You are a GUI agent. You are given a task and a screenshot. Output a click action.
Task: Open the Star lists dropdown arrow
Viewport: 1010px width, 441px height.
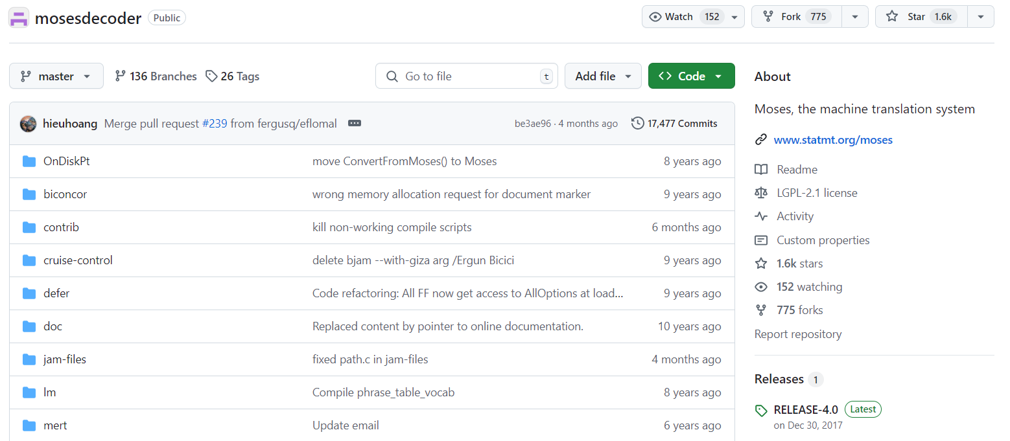tap(981, 17)
